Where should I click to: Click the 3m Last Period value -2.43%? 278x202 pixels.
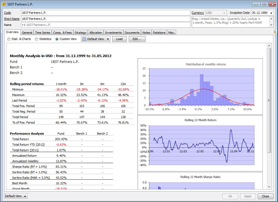pos(82,100)
